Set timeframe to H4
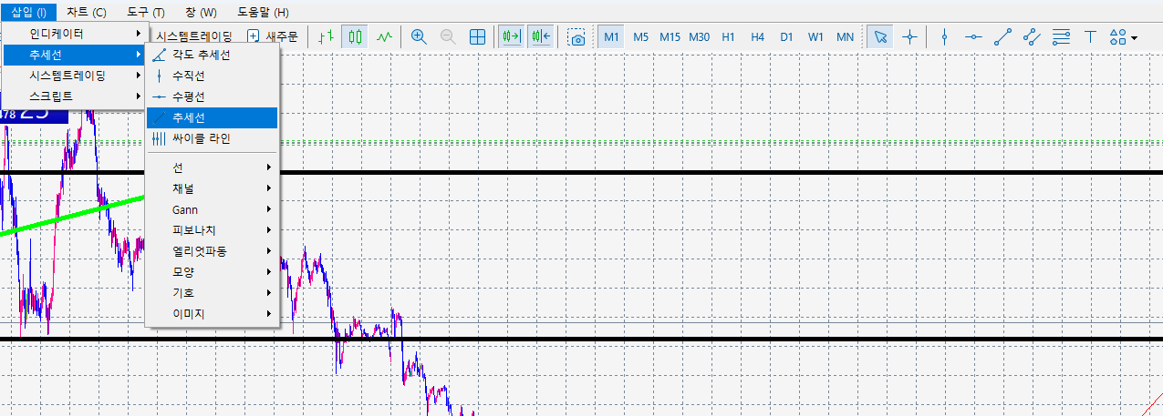 pos(757,37)
